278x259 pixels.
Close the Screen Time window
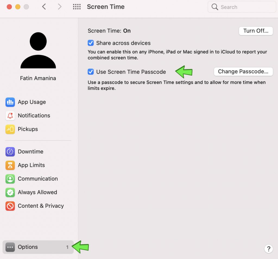click(9, 7)
